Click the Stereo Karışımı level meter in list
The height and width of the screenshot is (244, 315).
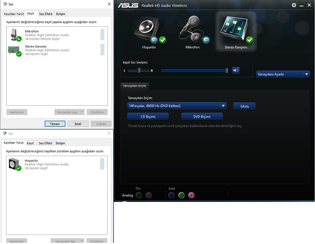102,50
